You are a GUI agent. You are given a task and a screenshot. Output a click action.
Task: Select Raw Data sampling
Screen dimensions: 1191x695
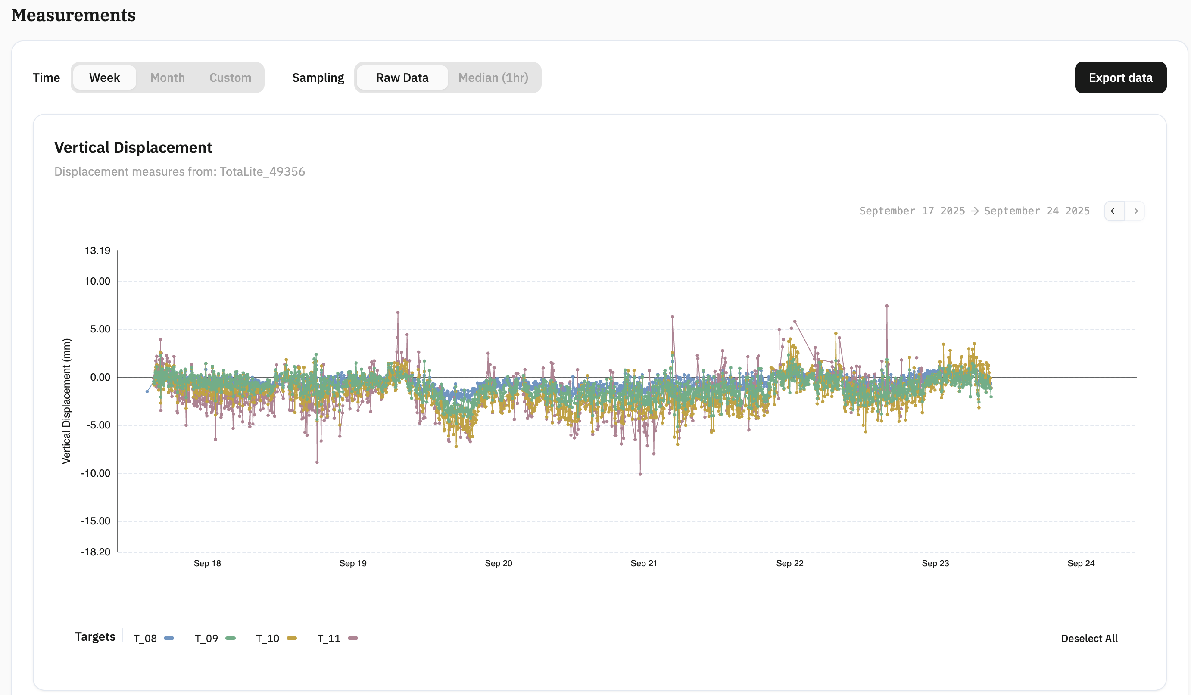tap(402, 78)
